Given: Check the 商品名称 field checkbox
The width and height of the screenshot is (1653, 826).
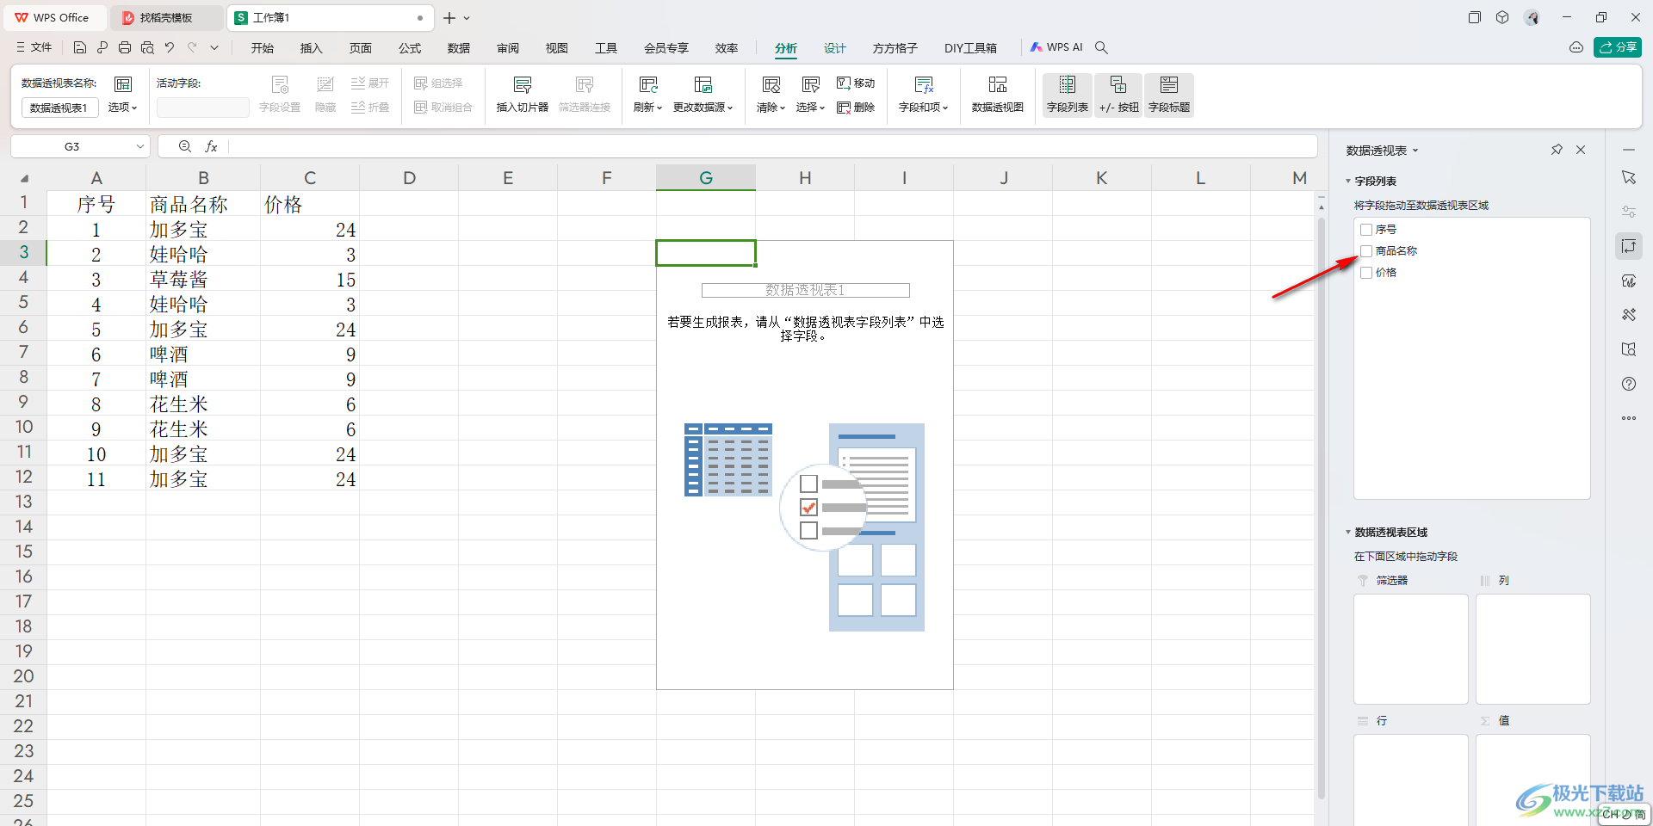Looking at the screenshot, I should tap(1366, 251).
